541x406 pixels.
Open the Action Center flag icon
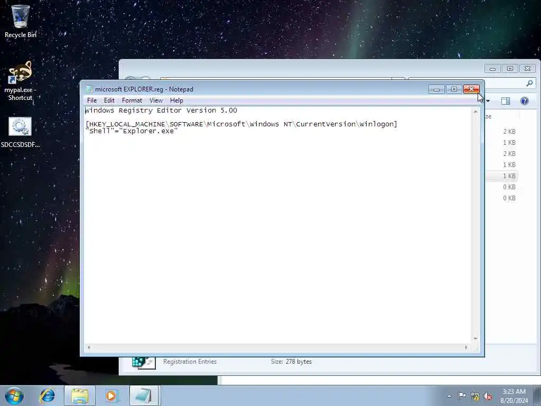[x=462, y=396]
